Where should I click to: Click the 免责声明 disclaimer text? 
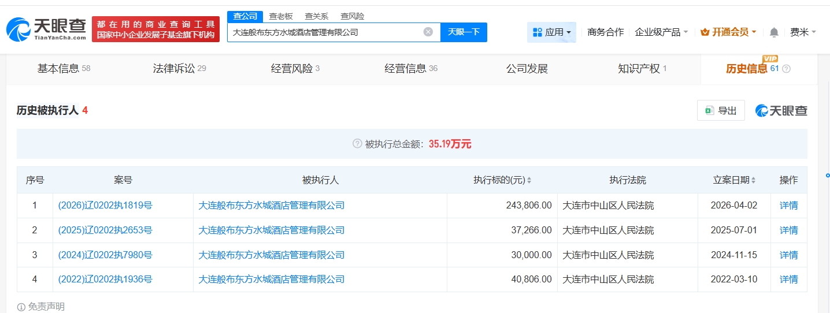[x=46, y=307]
